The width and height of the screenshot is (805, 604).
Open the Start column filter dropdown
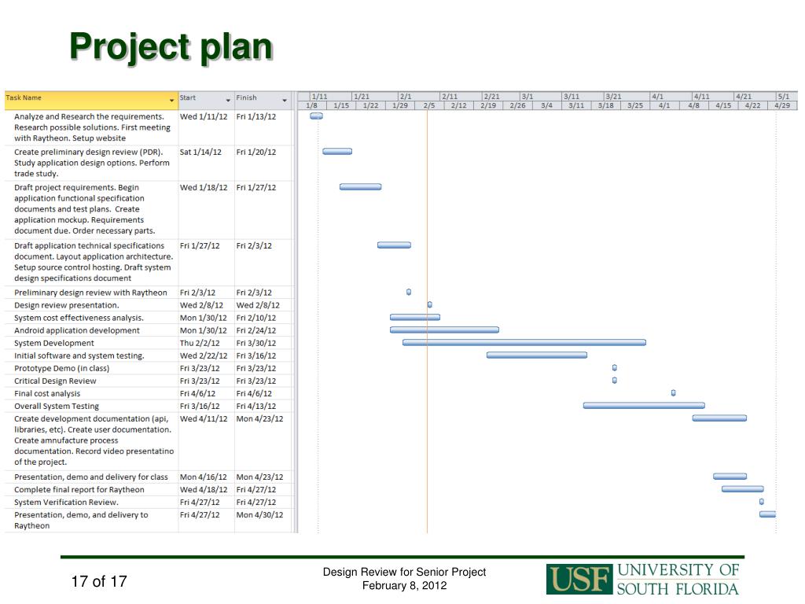coord(228,100)
